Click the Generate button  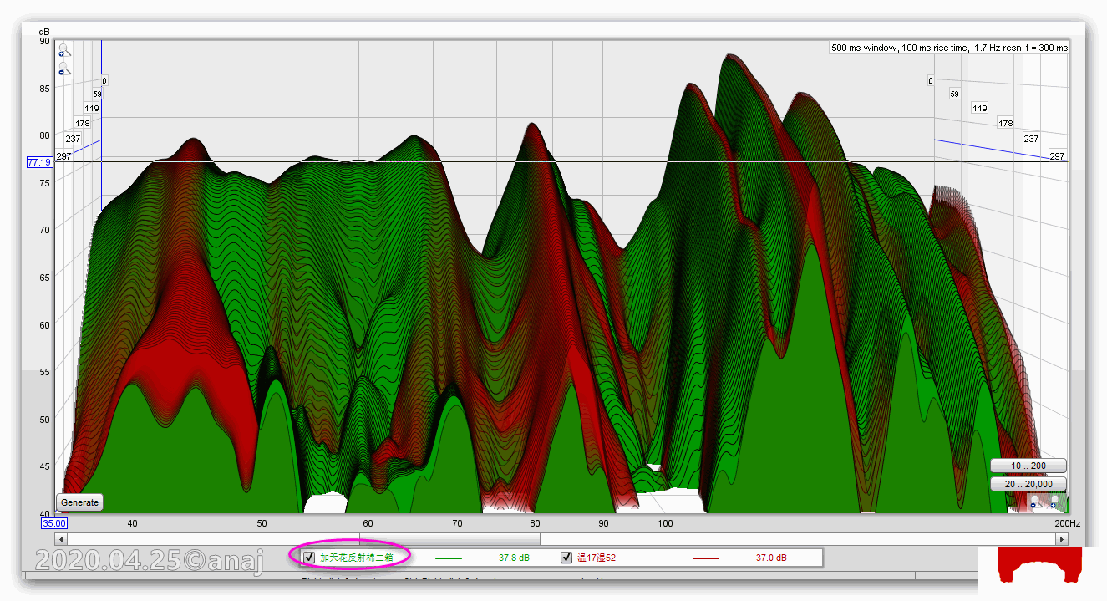[80, 502]
